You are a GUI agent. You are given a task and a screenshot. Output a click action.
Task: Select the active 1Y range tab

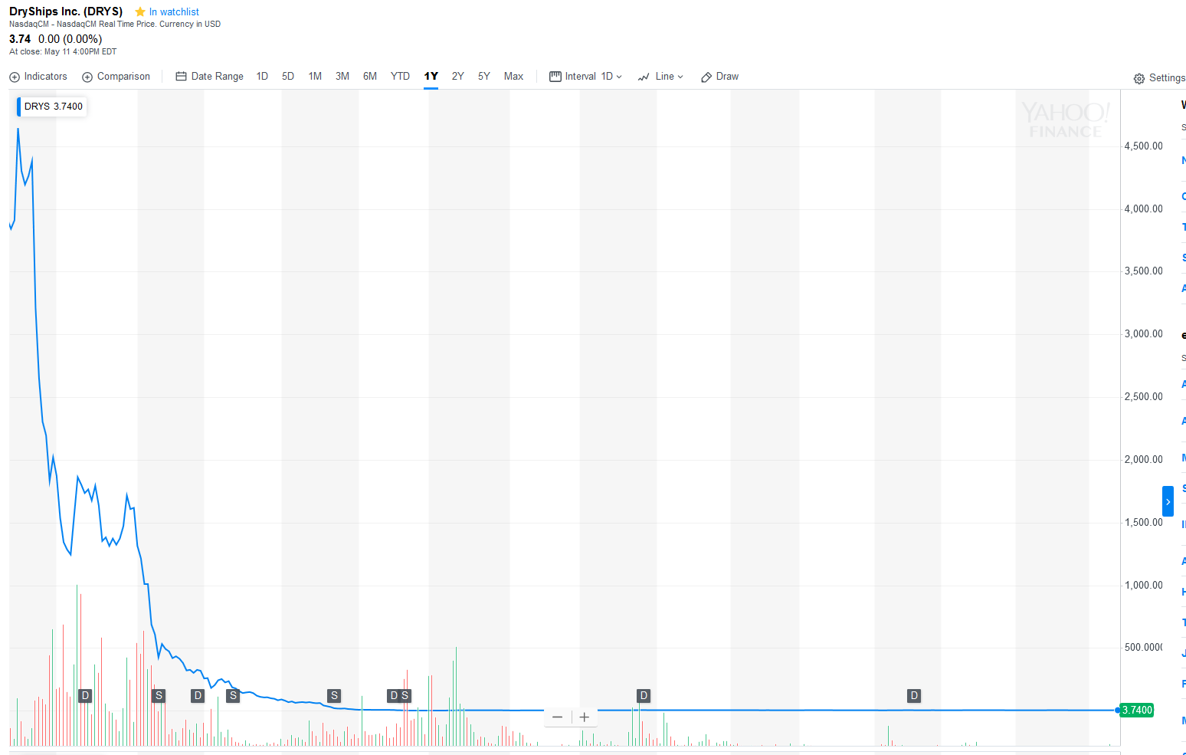[x=431, y=77]
